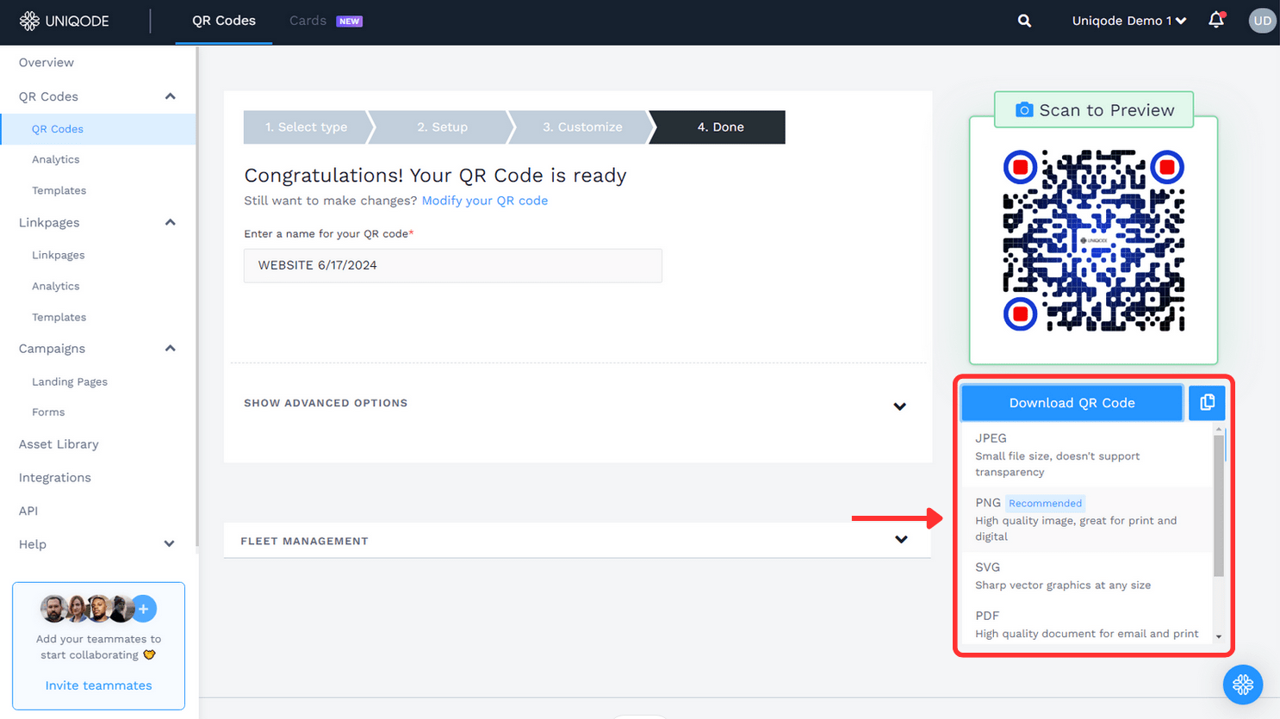The image size is (1280, 719).
Task: Open the Uniqode Demo 1 dropdown
Action: pyautogui.click(x=1128, y=20)
